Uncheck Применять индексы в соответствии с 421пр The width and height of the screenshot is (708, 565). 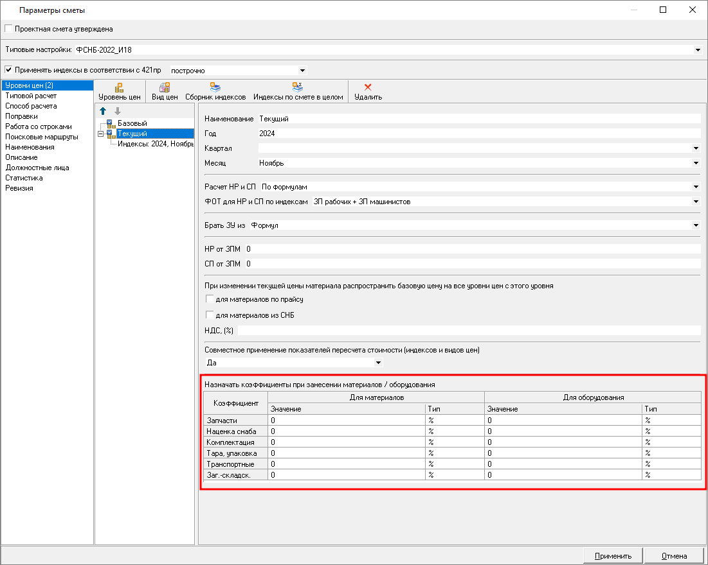coord(8,70)
